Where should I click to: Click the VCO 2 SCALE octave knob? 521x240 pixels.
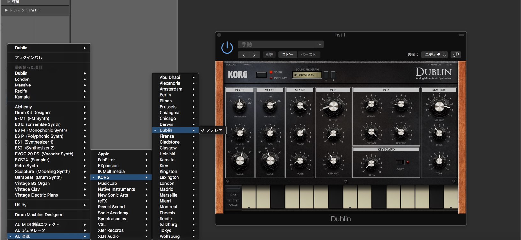tap(270, 161)
